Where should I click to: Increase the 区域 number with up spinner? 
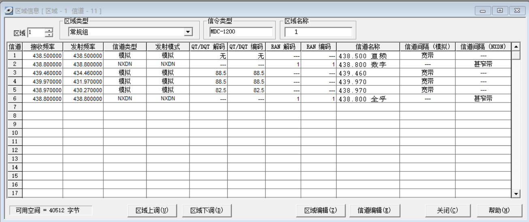pyautogui.click(x=49, y=30)
